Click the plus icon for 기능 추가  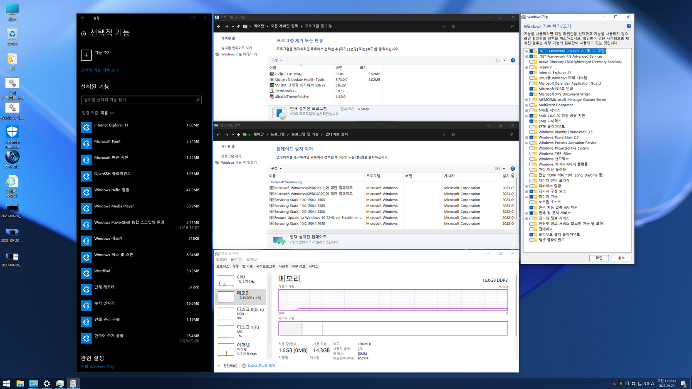point(86,55)
